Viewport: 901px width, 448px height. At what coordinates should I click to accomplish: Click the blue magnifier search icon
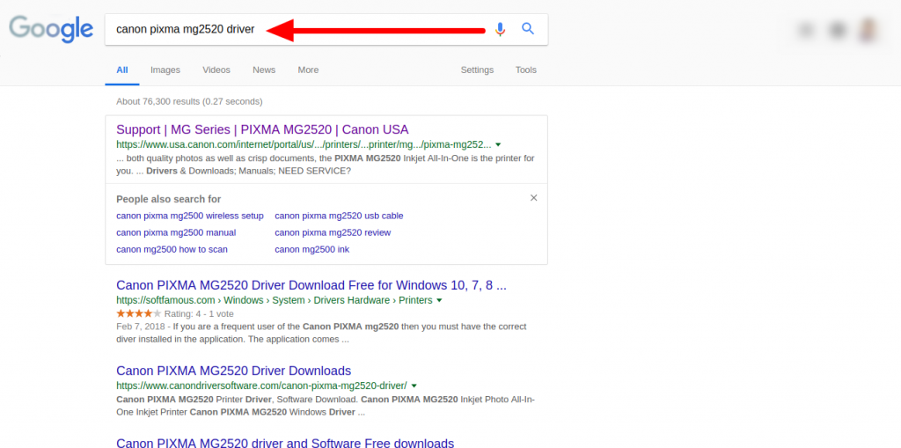(528, 28)
